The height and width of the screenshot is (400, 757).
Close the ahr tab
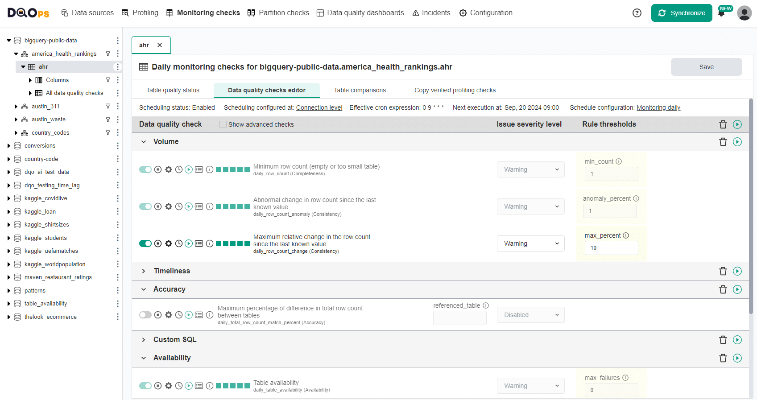pyautogui.click(x=160, y=45)
